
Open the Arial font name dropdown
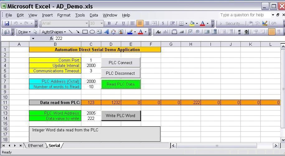coord(87,23)
